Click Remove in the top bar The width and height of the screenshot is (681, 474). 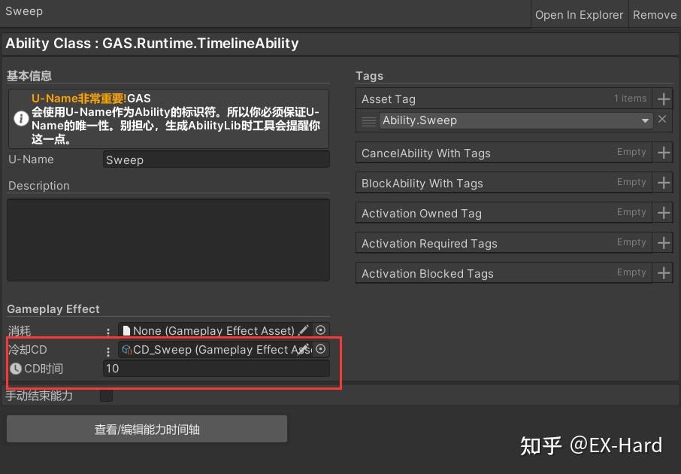pyautogui.click(x=654, y=14)
